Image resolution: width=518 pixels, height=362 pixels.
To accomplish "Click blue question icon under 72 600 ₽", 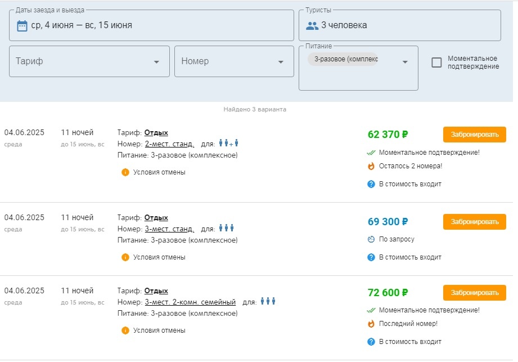I will pyautogui.click(x=371, y=342).
